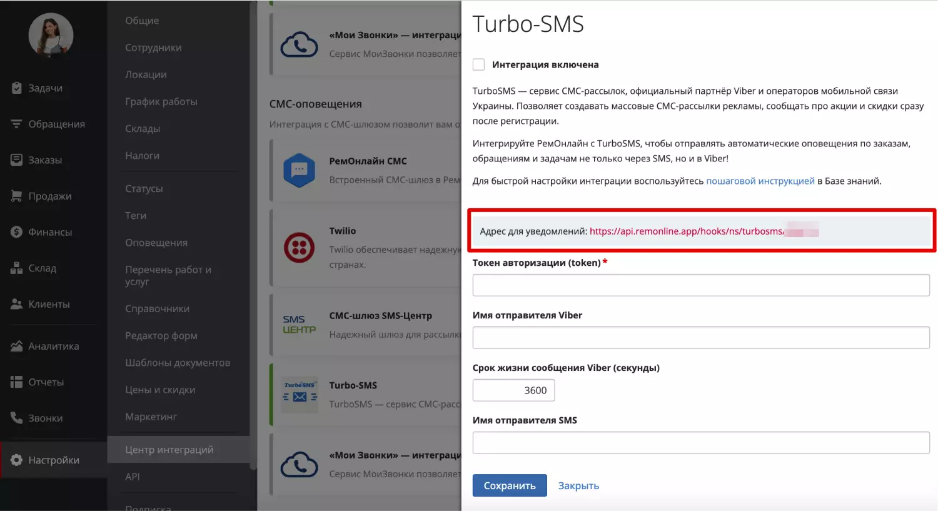
Task: Click the Звонки phone icon
Action: pos(17,418)
